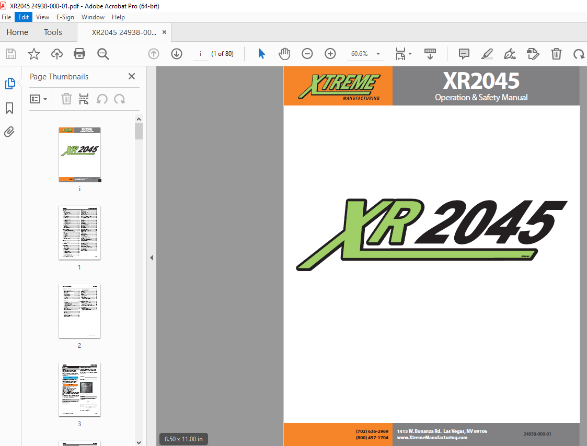The width and height of the screenshot is (587, 446).
Task: Click the (1 of 80) page count text
Action: [x=222, y=54]
